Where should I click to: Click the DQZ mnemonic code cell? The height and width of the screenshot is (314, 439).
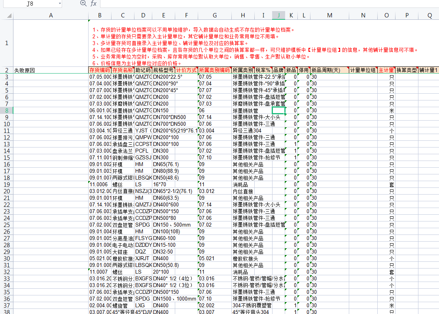pos(143,252)
